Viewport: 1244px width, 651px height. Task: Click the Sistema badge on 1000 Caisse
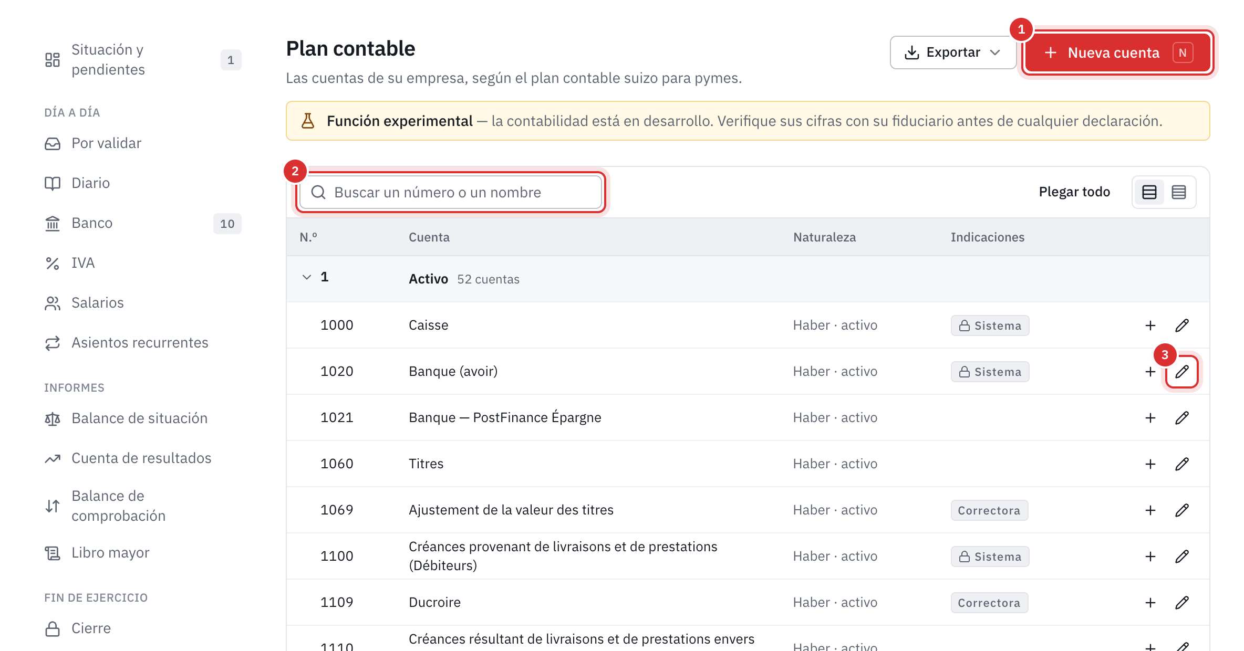pyautogui.click(x=990, y=325)
